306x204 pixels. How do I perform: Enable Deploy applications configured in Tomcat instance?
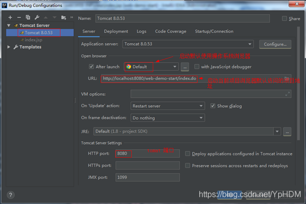point(188,153)
